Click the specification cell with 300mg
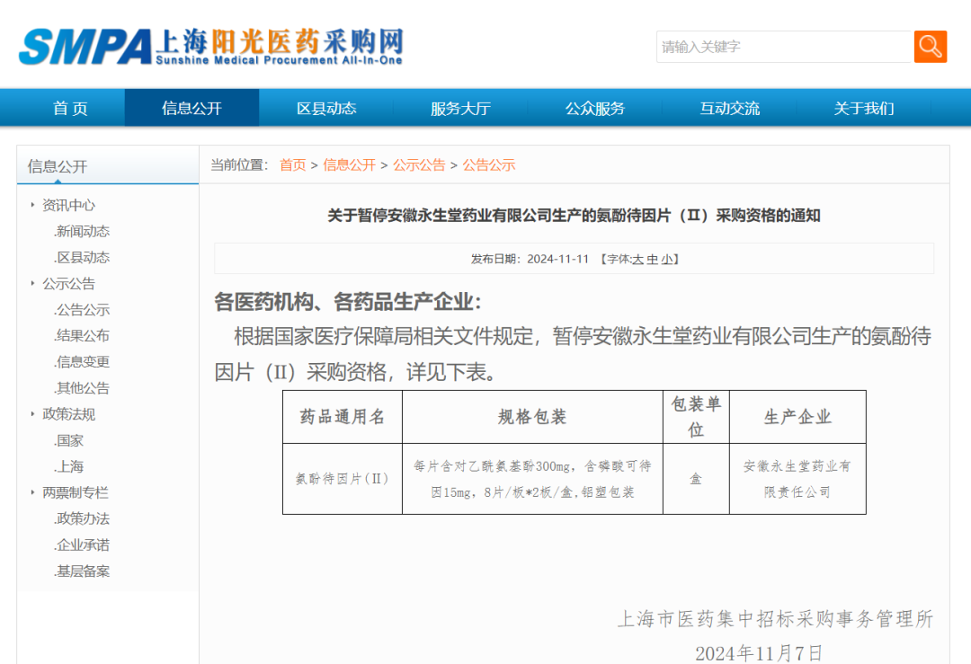Viewport: 971px width, 664px height. (532, 479)
